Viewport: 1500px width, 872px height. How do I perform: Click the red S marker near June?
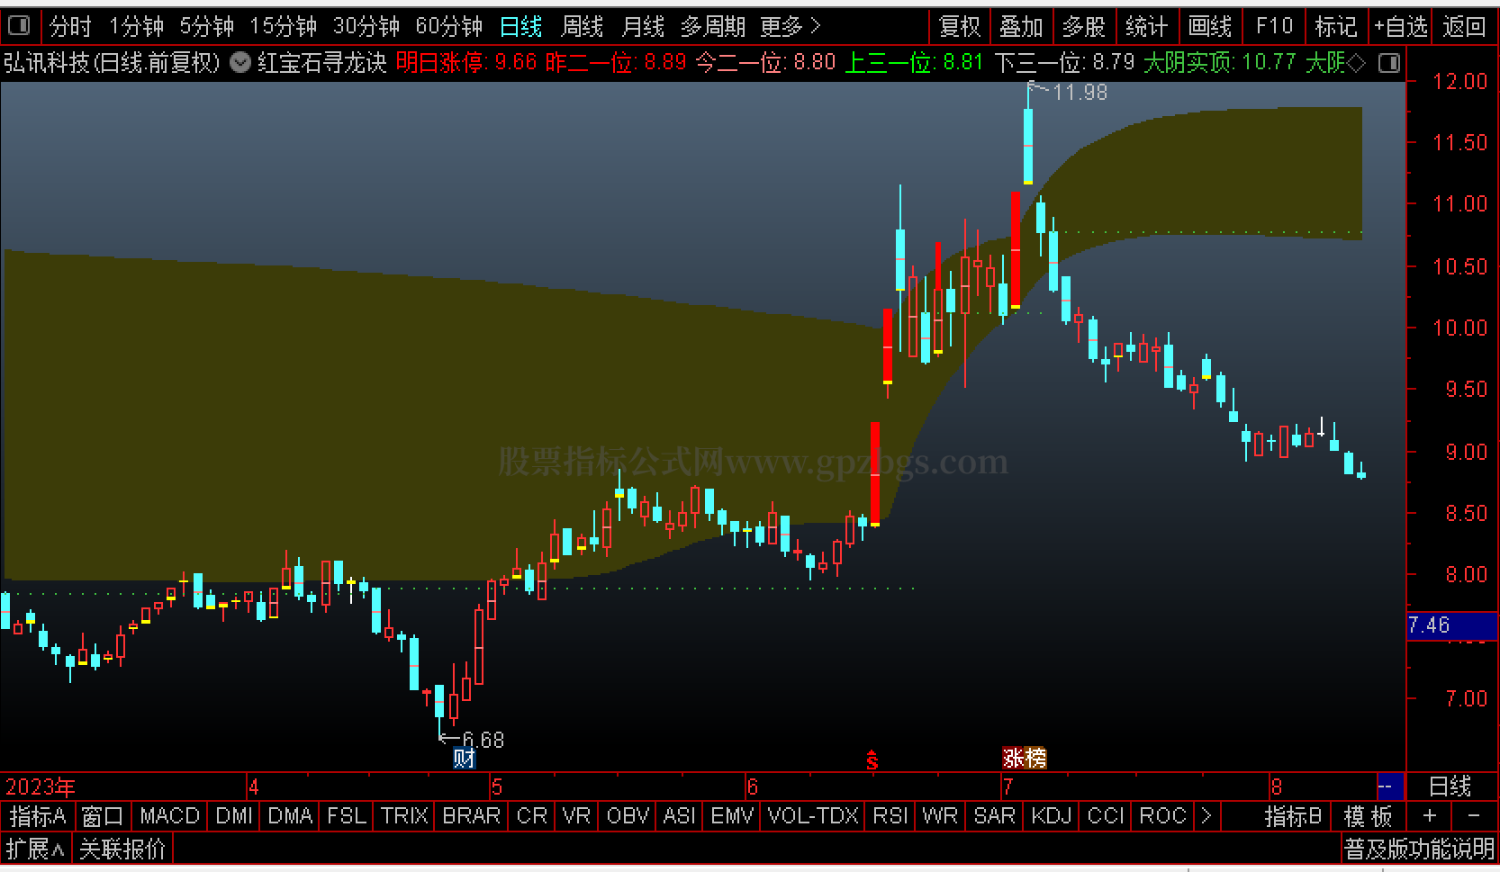(x=872, y=760)
